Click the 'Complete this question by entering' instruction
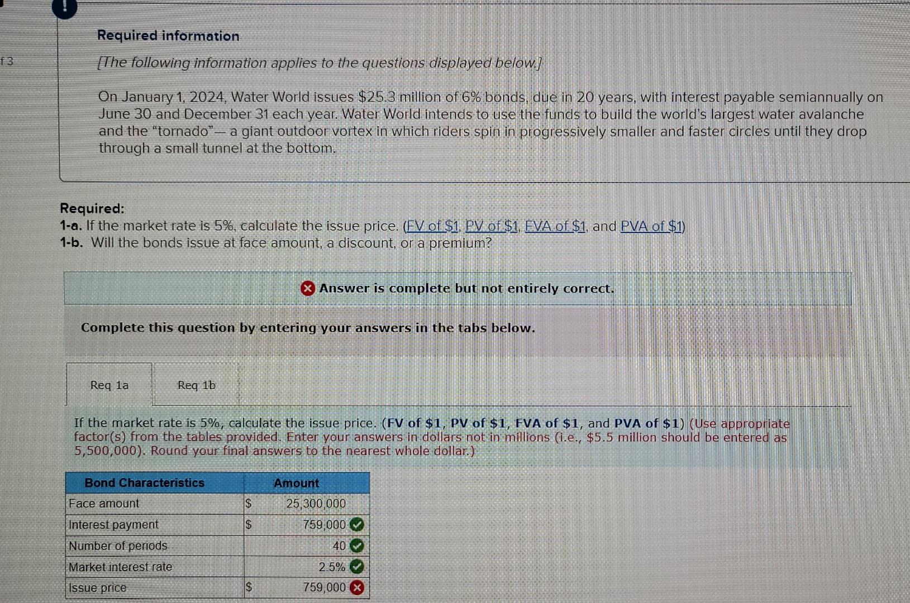The image size is (910, 603). coord(308,328)
